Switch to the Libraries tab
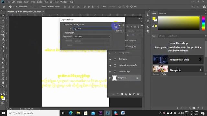The height and width of the screenshot is (116, 207). [162, 36]
